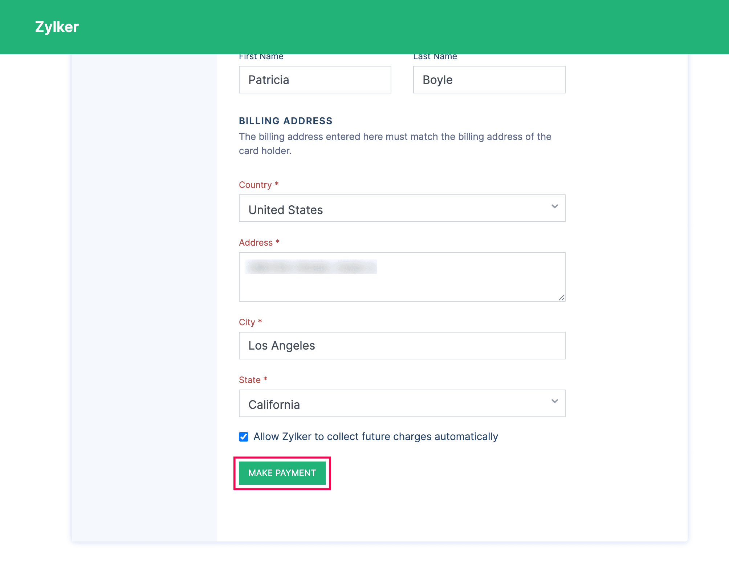729x564 pixels.
Task: Click the City field containing Los Angeles
Action: coord(402,346)
